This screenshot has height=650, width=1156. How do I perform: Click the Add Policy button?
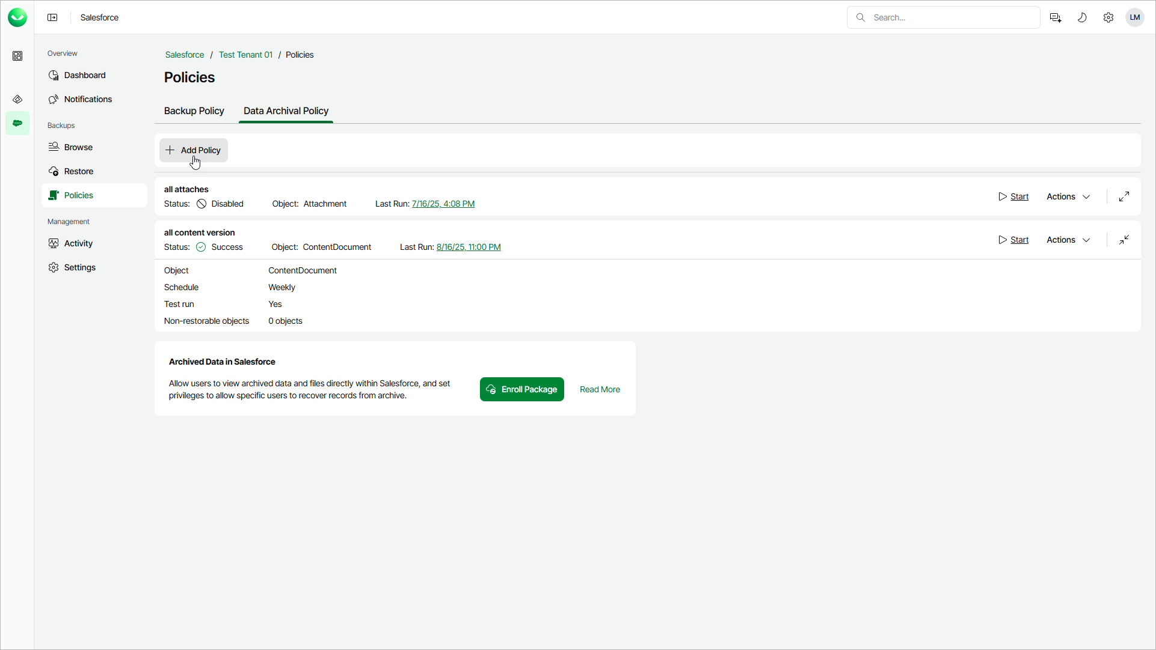tap(194, 150)
